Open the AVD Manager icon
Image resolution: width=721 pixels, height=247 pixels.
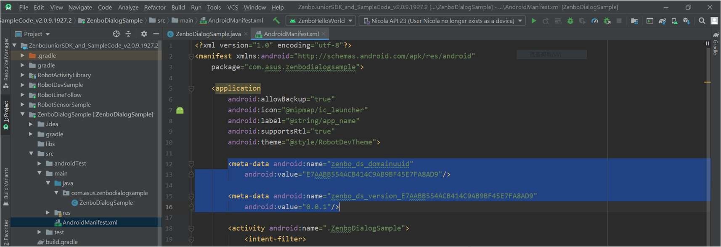pos(674,21)
